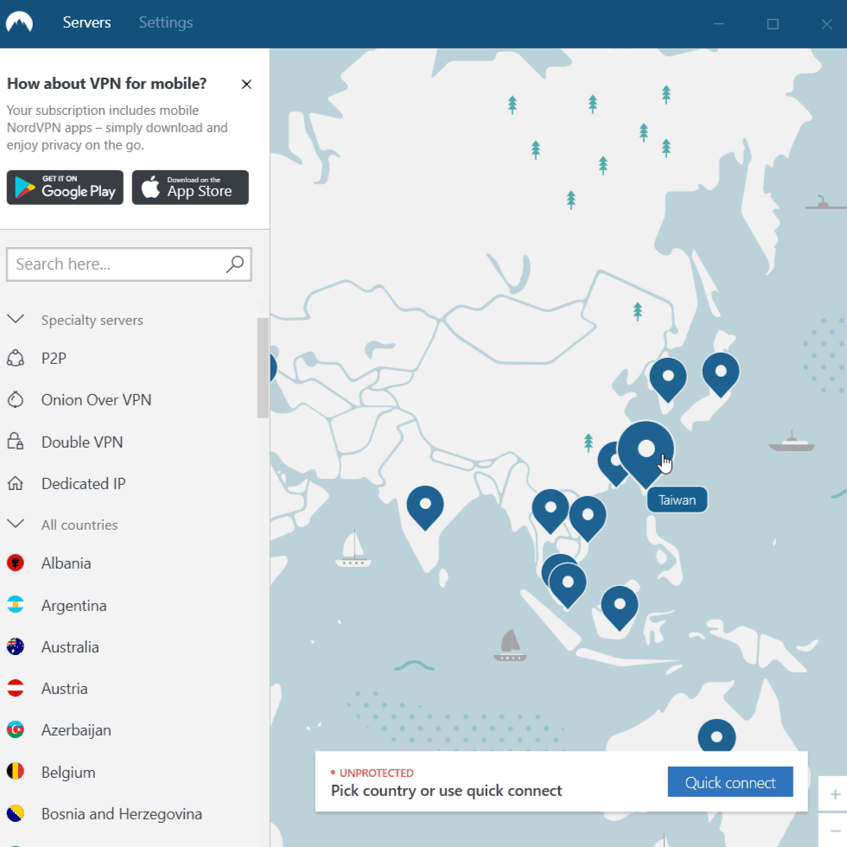This screenshot has height=847, width=847.
Task: Click the Taiwan tooltip label
Action: click(678, 500)
